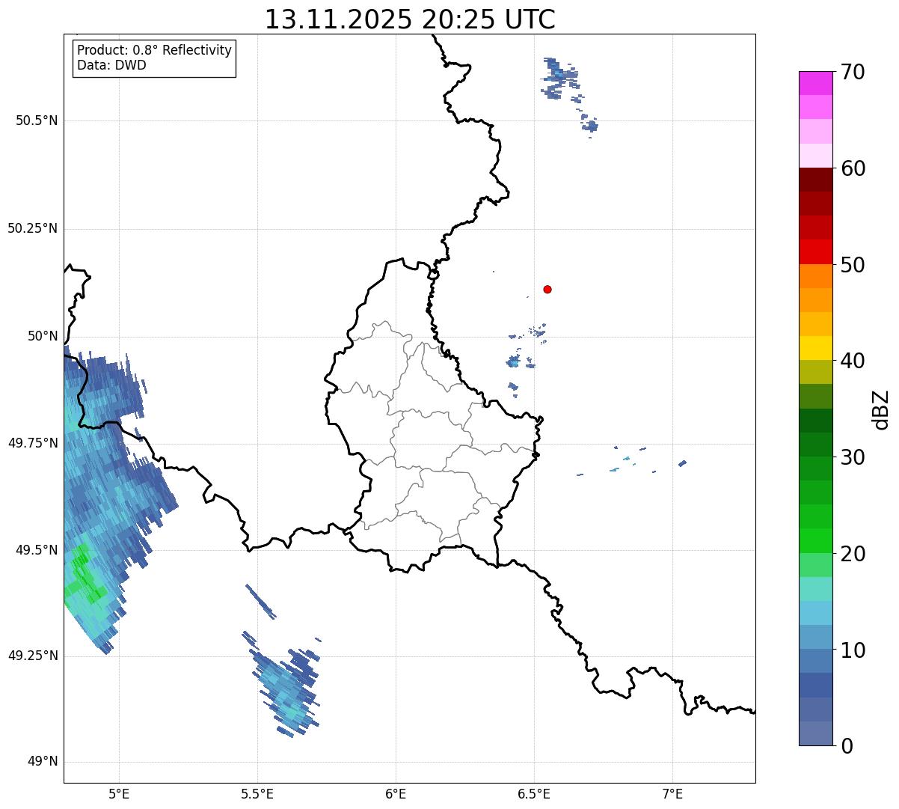Click the colorbar's 10 tick label
This screenshot has height=809, width=899.
(x=853, y=650)
